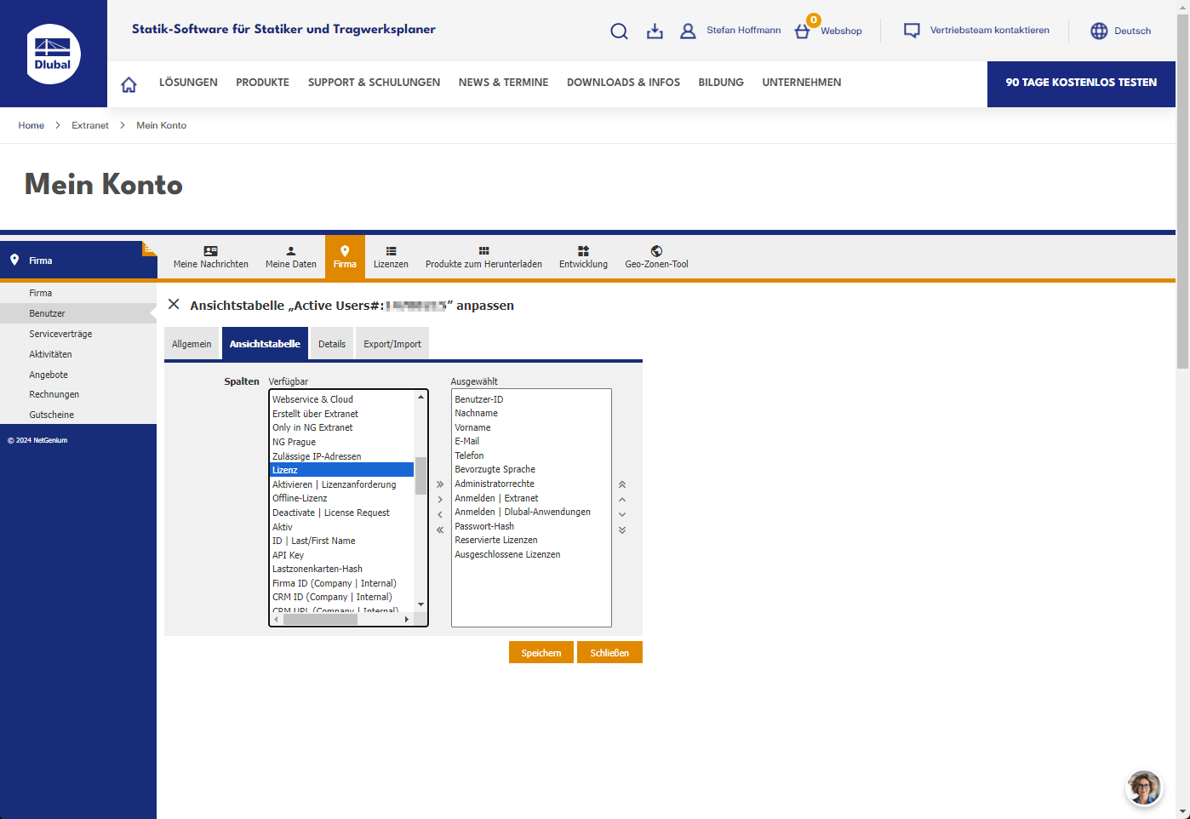Viewport: 1190px width, 819px height.
Task: Click the home icon in the main navigation
Action: pyautogui.click(x=128, y=83)
